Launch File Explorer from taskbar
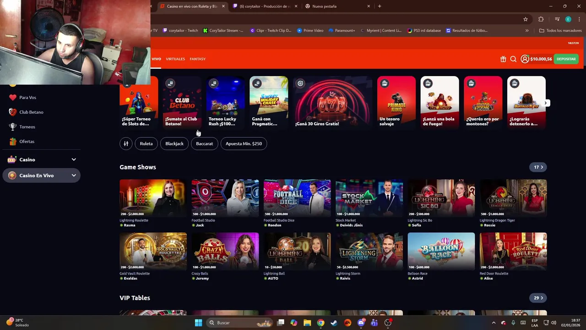The width and height of the screenshot is (586, 330). coord(307,323)
